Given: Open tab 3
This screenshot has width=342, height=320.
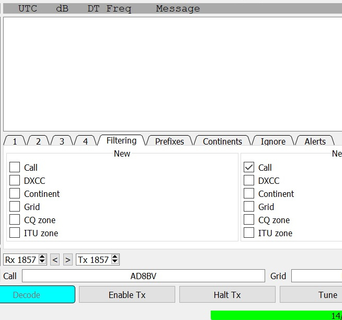Looking at the screenshot, I should pyautogui.click(x=62, y=141).
